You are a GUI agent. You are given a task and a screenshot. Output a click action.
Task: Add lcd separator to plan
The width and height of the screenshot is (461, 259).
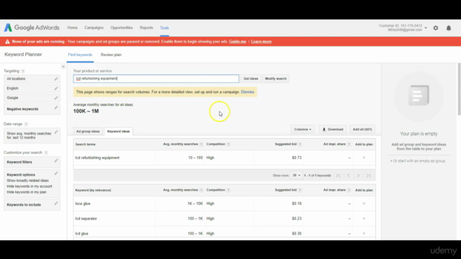(364, 219)
